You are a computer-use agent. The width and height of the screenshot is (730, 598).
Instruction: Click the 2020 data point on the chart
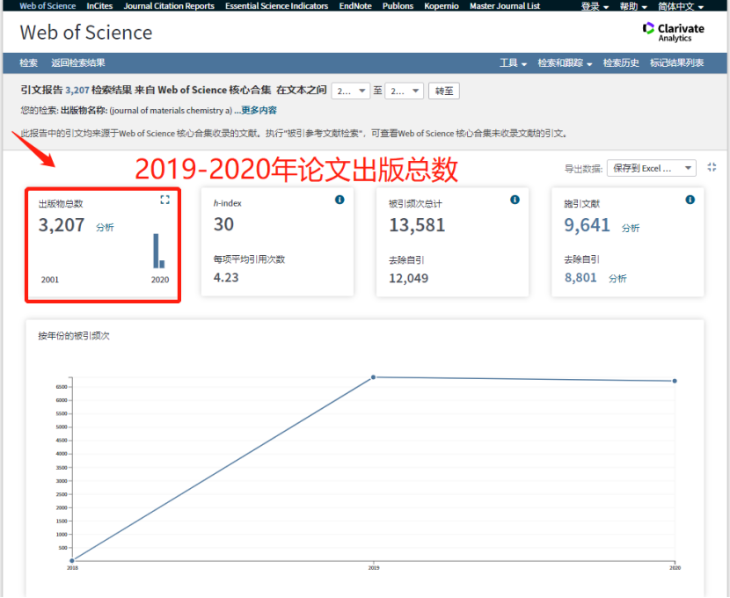(675, 381)
